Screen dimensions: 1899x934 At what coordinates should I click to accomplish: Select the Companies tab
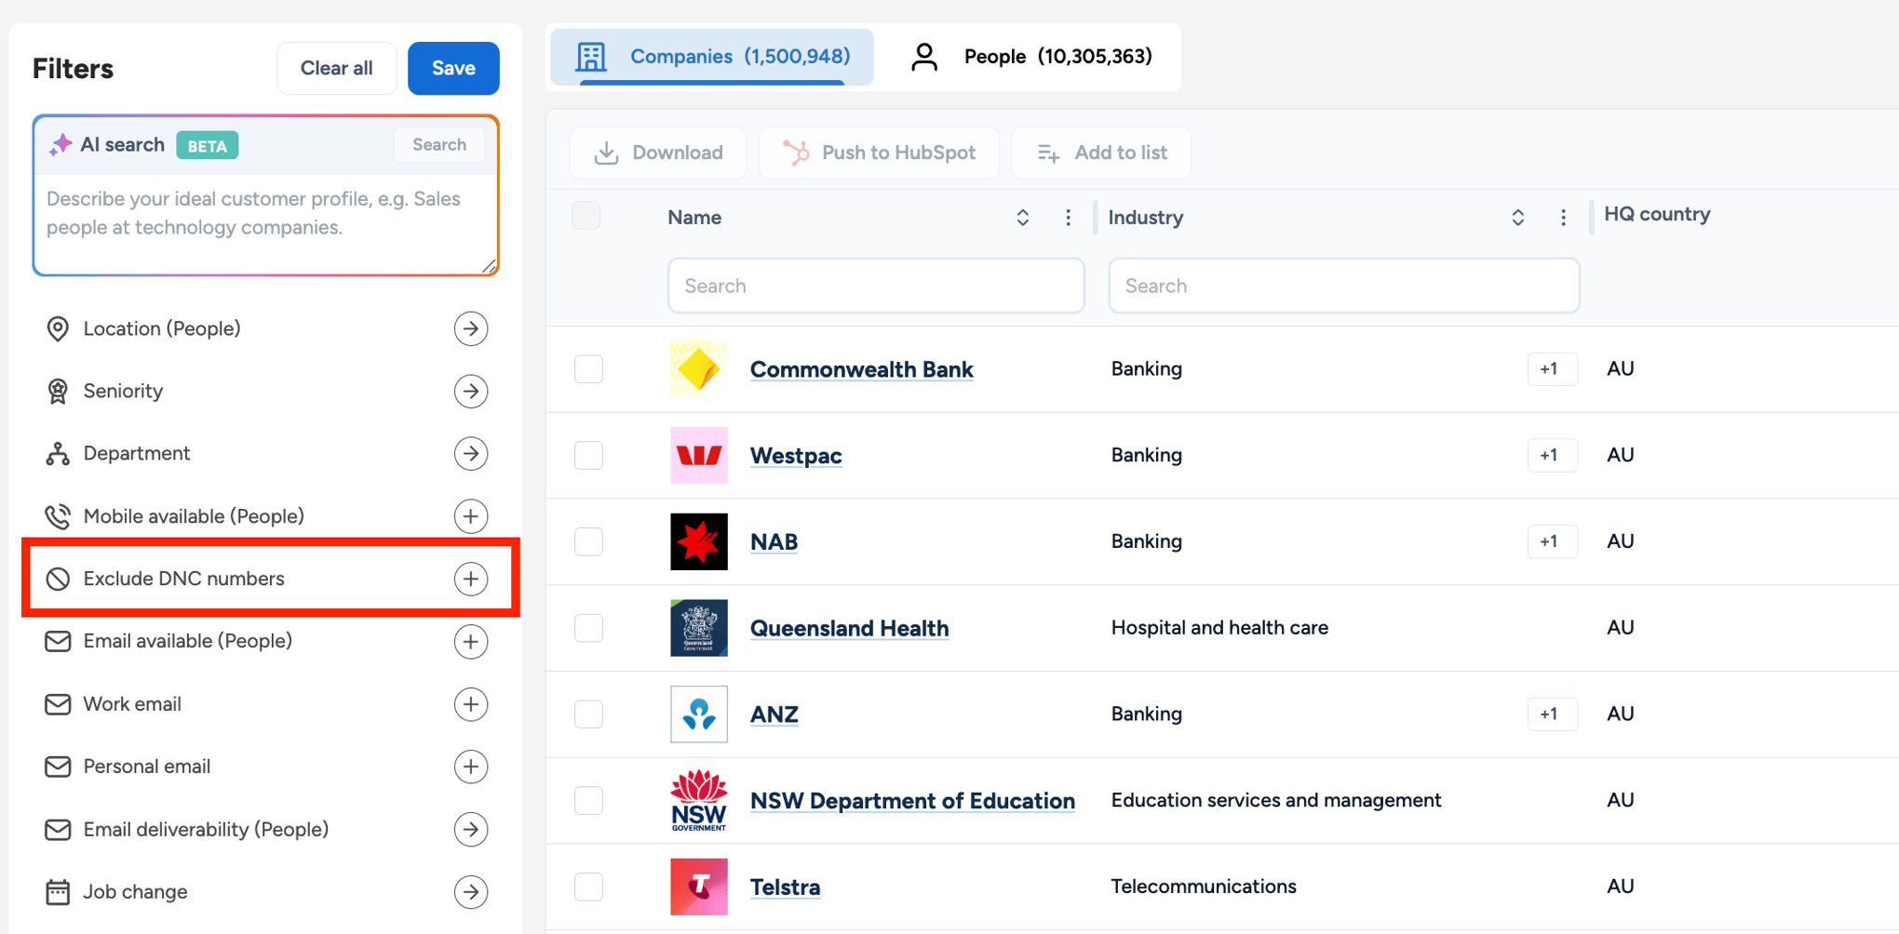[x=712, y=57]
